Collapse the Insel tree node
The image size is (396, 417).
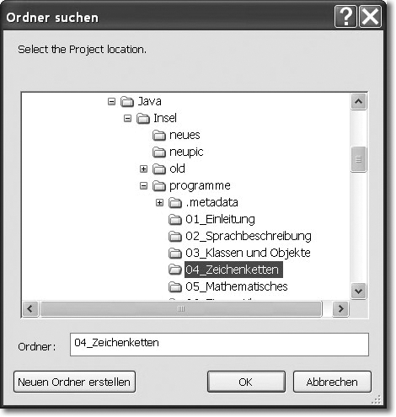coord(127,118)
